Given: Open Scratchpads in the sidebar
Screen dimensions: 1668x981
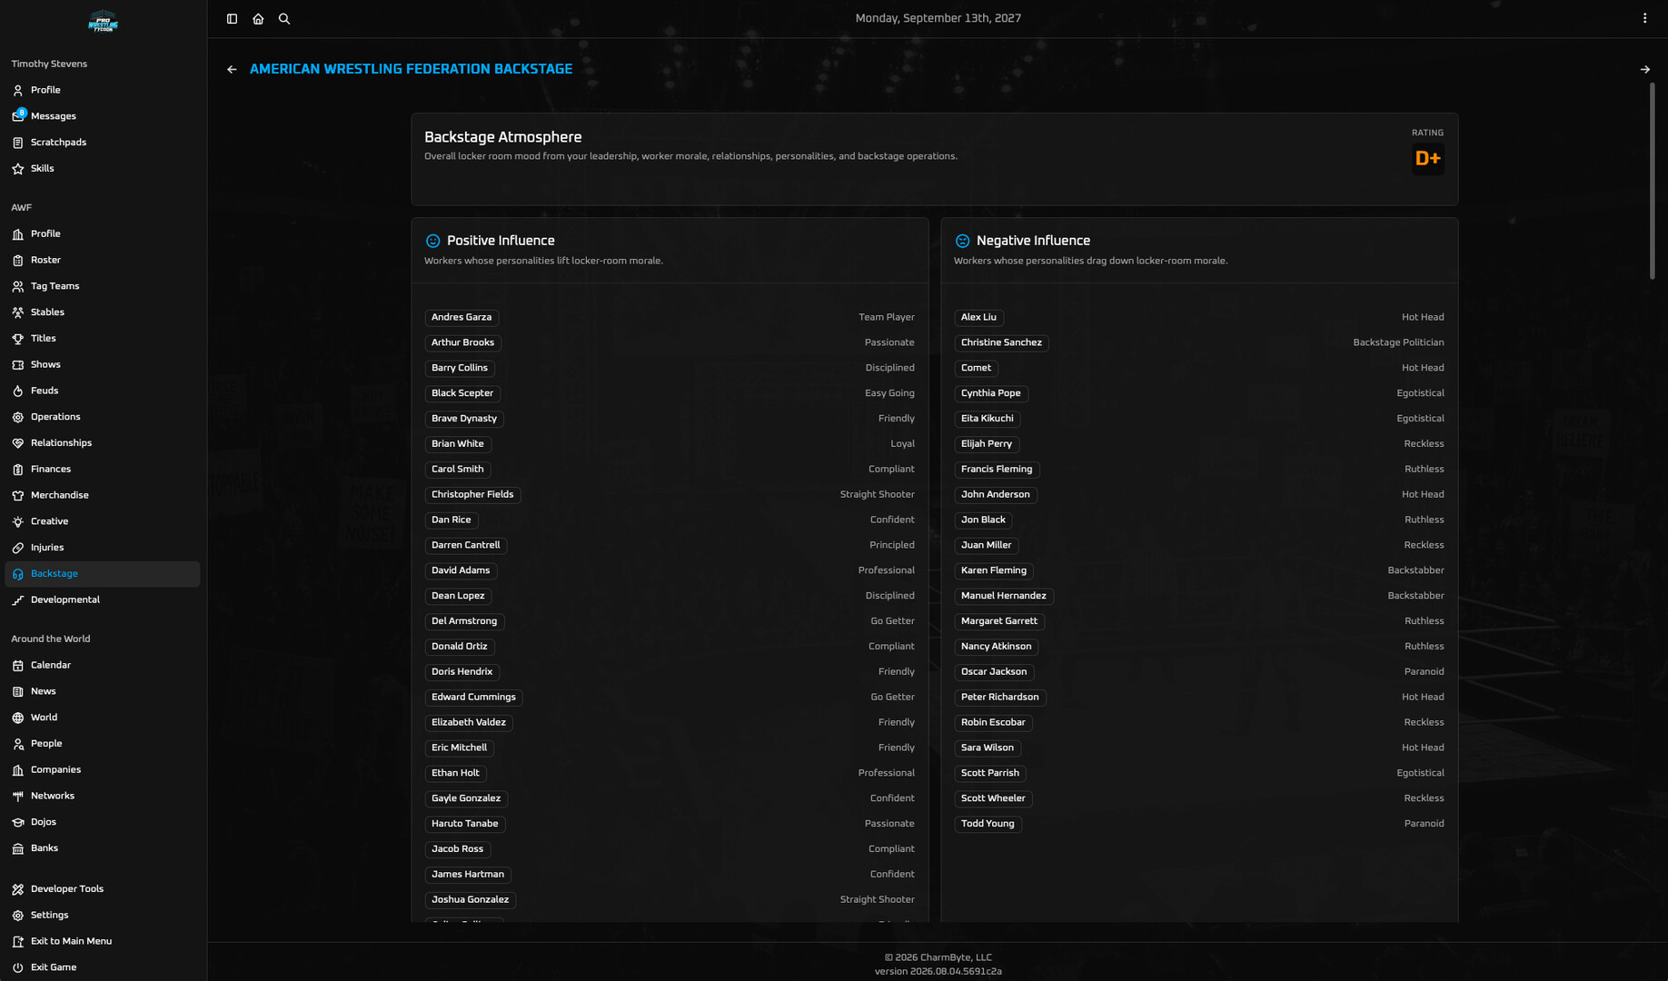Looking at the screenshot, I should [x=102, y=143].
